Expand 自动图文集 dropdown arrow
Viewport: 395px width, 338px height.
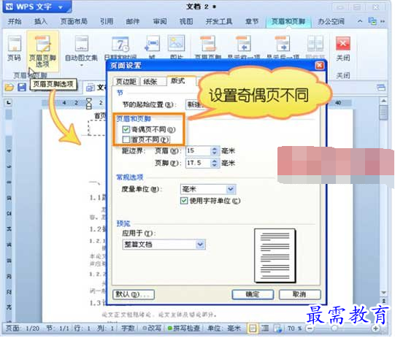(81, 66)
